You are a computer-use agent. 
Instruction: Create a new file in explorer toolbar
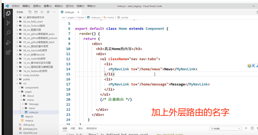click(x=30, y=12)
